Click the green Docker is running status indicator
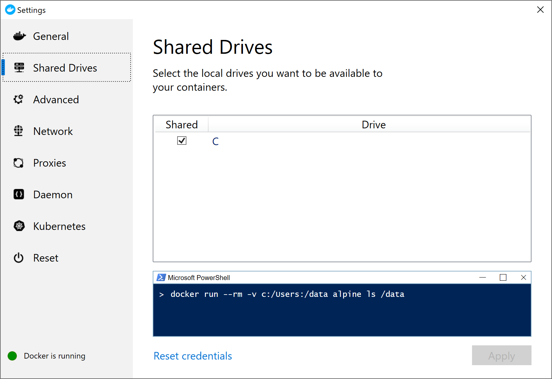 click(12, 356)
